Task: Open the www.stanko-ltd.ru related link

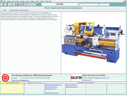Action: (52, 93)
